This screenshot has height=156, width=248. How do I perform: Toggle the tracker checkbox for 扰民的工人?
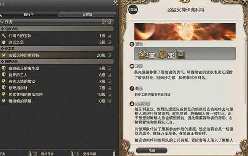[109, 75]
